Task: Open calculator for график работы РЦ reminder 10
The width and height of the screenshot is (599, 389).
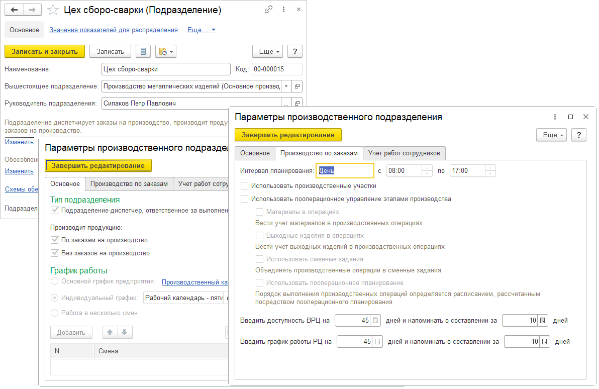Action: pyautogui.click(x=544, y=342)
